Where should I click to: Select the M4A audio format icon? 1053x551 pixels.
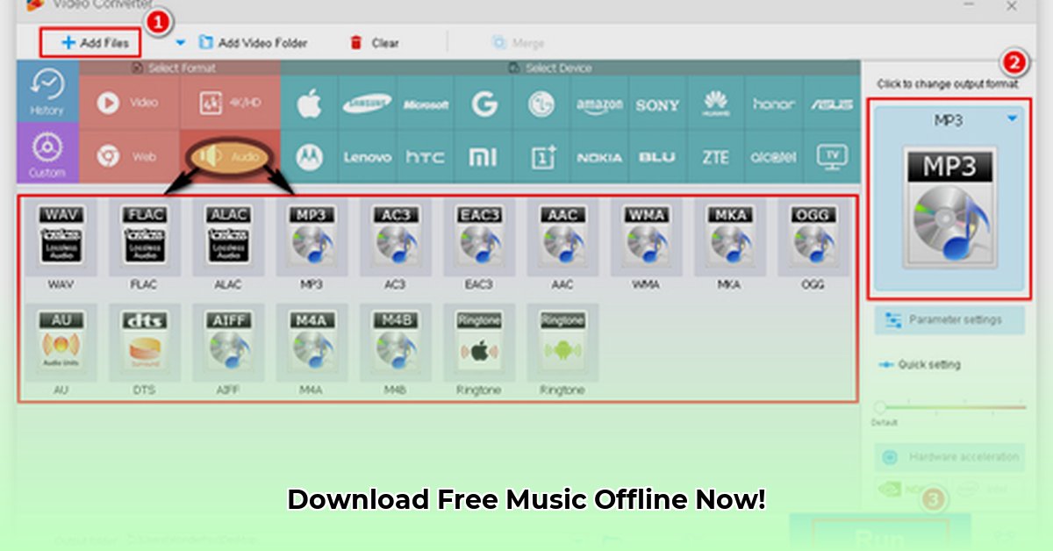click(312, 342)
